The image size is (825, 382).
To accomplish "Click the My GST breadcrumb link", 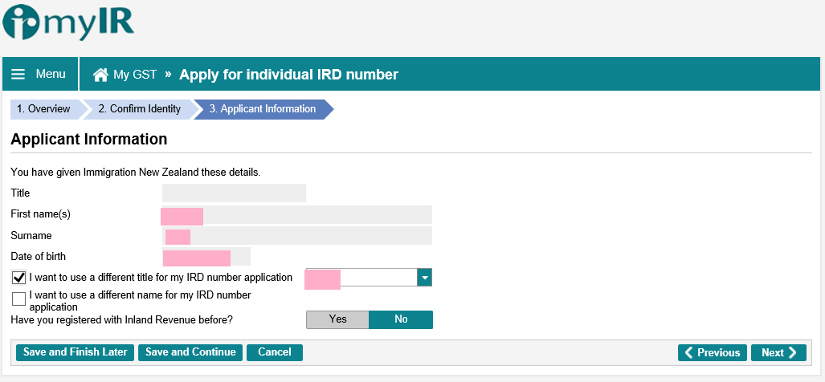I will 134,75.
